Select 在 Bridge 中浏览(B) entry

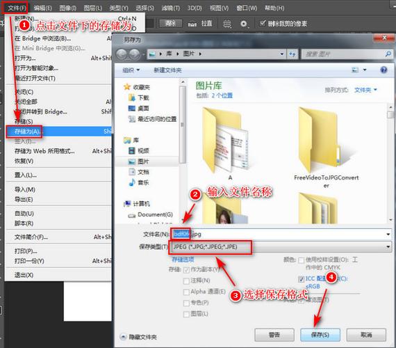tap(58, 38)
